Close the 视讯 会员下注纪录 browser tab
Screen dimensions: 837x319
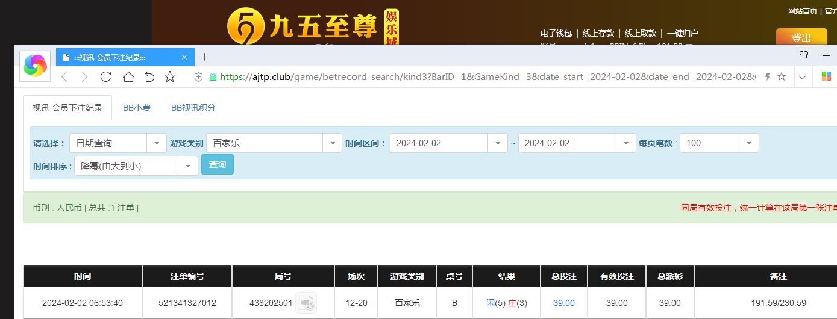(x=184, y=57)
